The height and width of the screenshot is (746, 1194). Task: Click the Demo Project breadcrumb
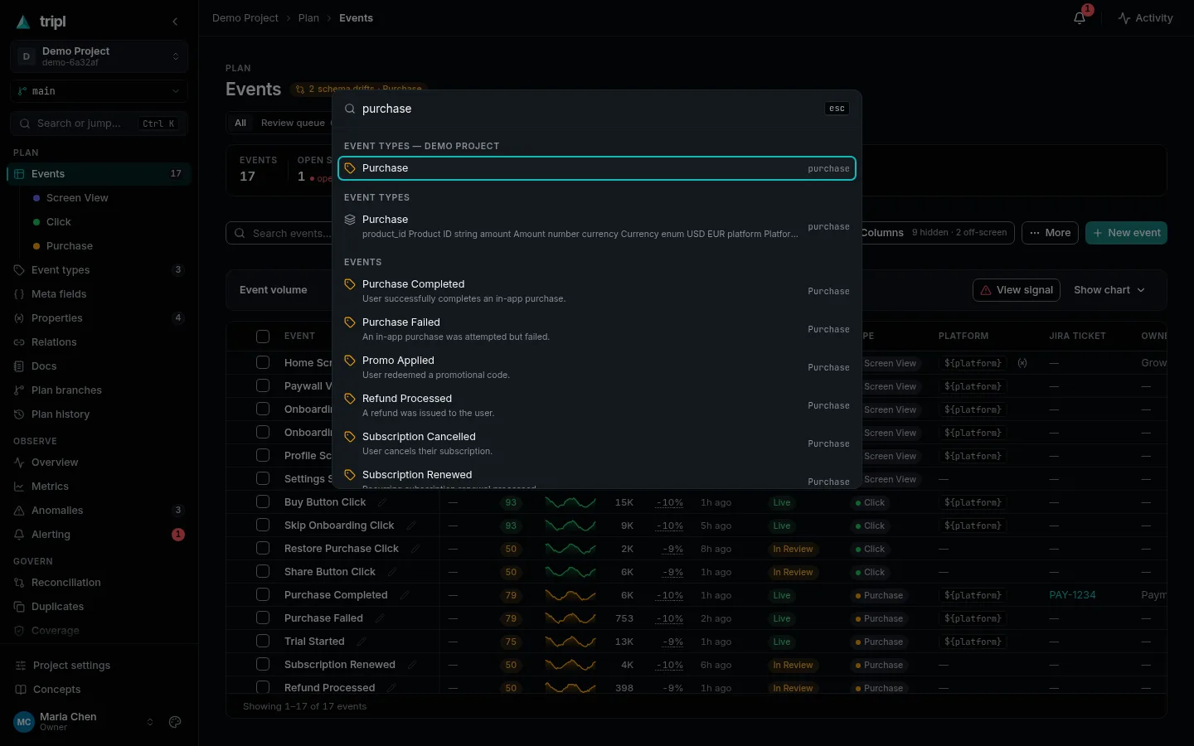pos(245,18)
